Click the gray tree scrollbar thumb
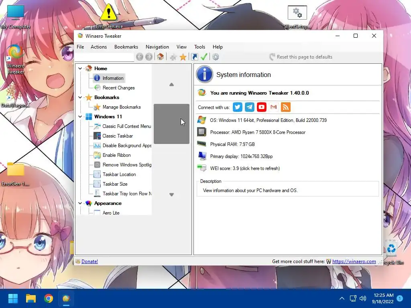The height and width of the screenshot is (308, 411). [x=171, y=124]
